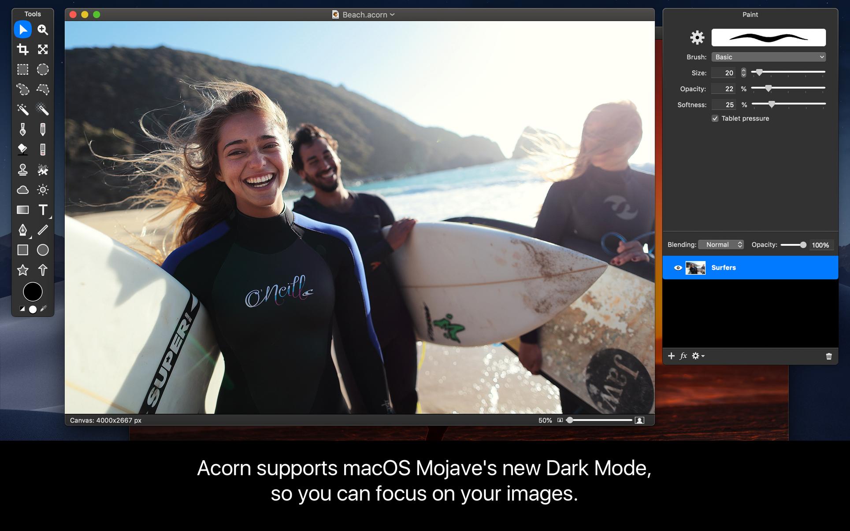Click the Paint panel header
The height and width of the screenshot is (531, 850).
[749, 15]
